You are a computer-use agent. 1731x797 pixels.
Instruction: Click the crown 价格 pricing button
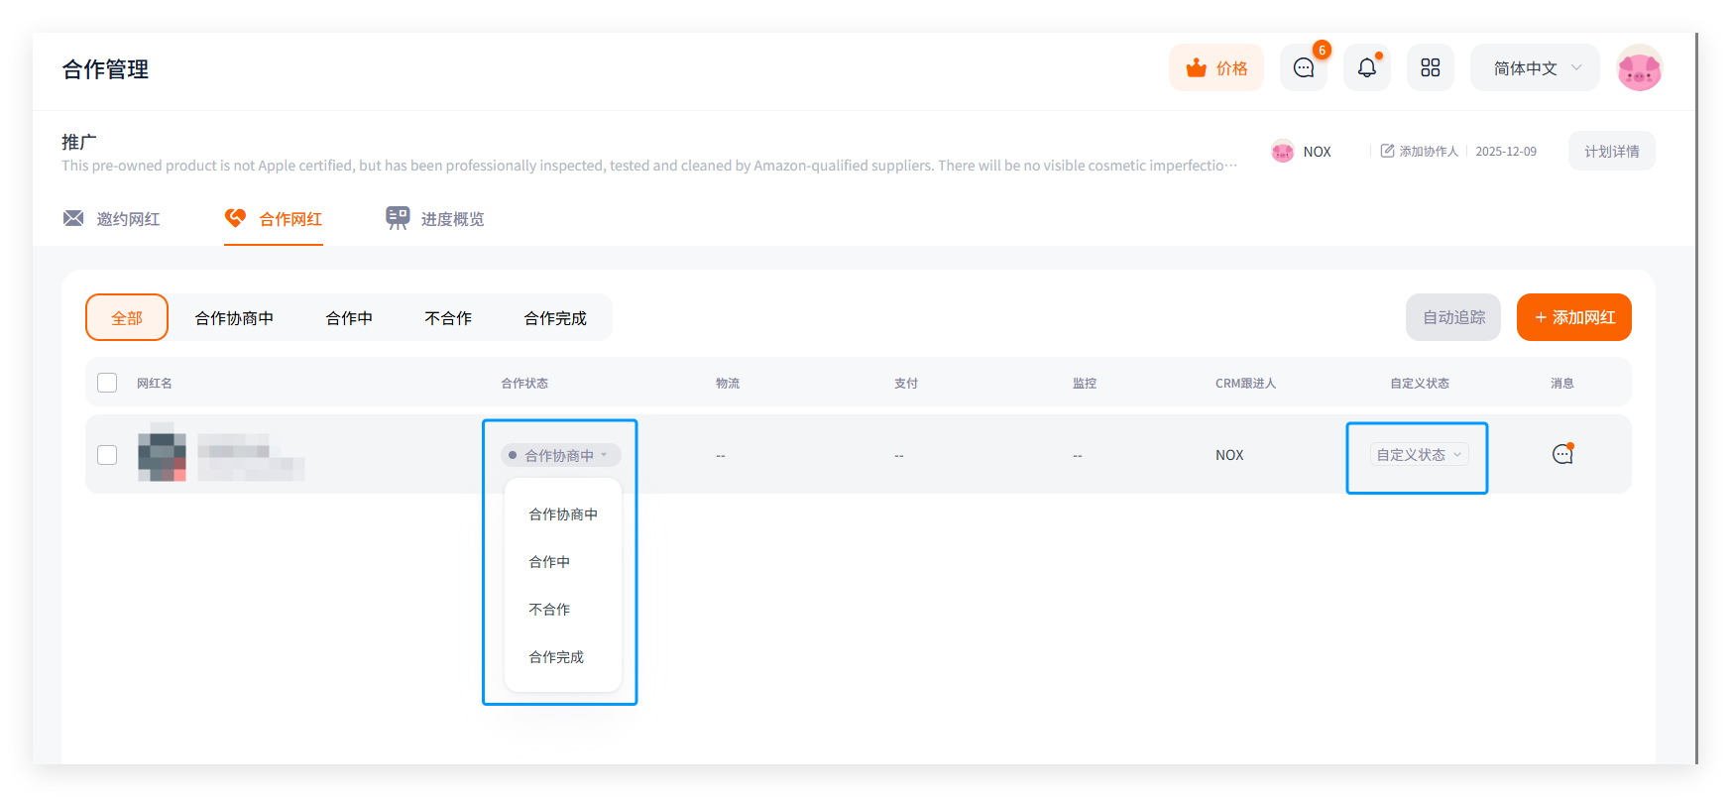click(1215, 68)
